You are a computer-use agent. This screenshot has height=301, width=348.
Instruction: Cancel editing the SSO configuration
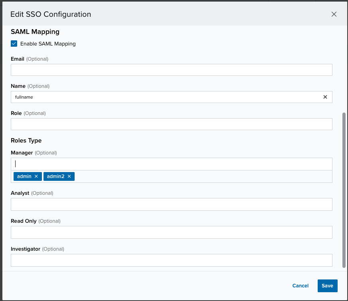[300, 286]
